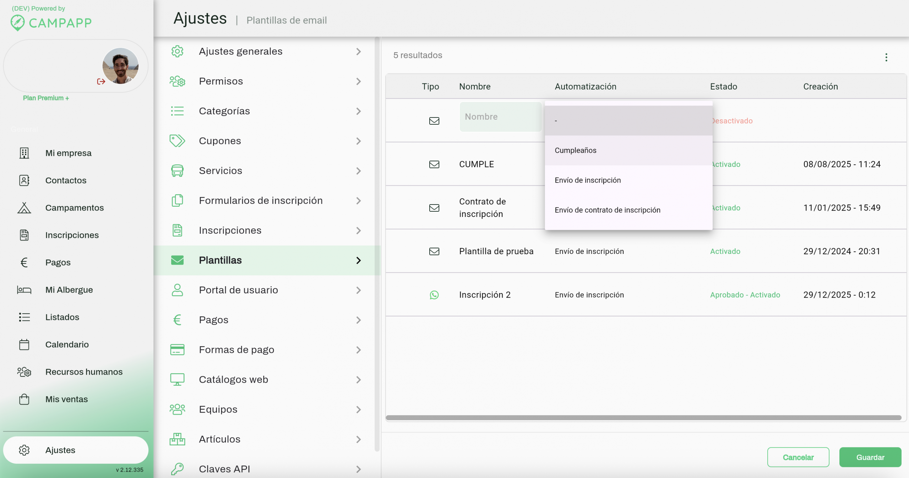Screen dimensions: 909x478
Task: Click the horizontal table scrollbar
Action: pyautogui.click(x=643, y=418)
